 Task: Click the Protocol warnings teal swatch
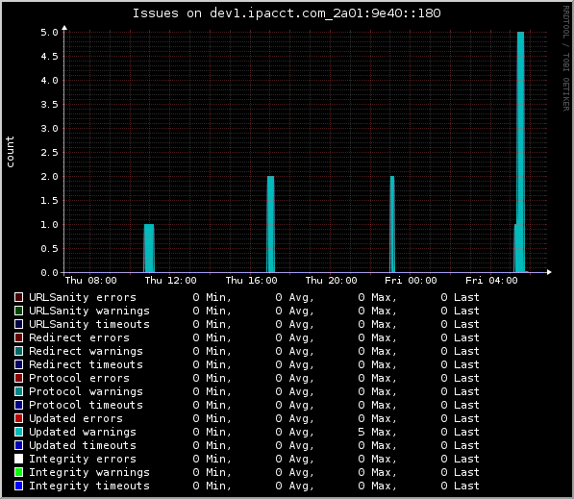tap(18, 391)
